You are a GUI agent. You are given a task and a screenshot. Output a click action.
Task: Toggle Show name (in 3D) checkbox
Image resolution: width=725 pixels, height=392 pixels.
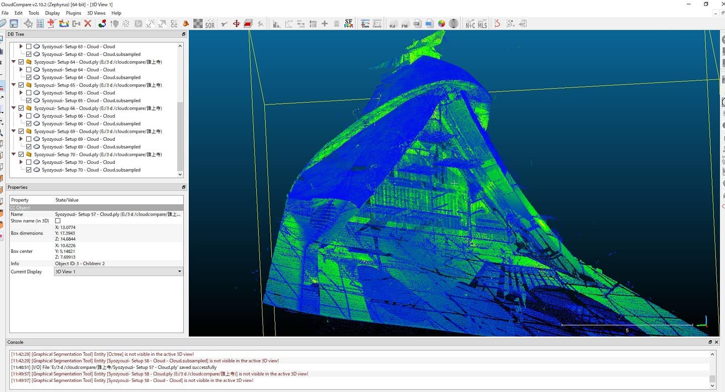click(x=57, y=221)
